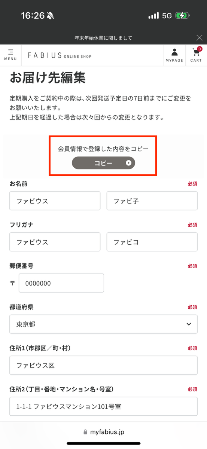Tap the コピー button
The image size is (207, 449).
pyautogui.click(x=103, y=163)
